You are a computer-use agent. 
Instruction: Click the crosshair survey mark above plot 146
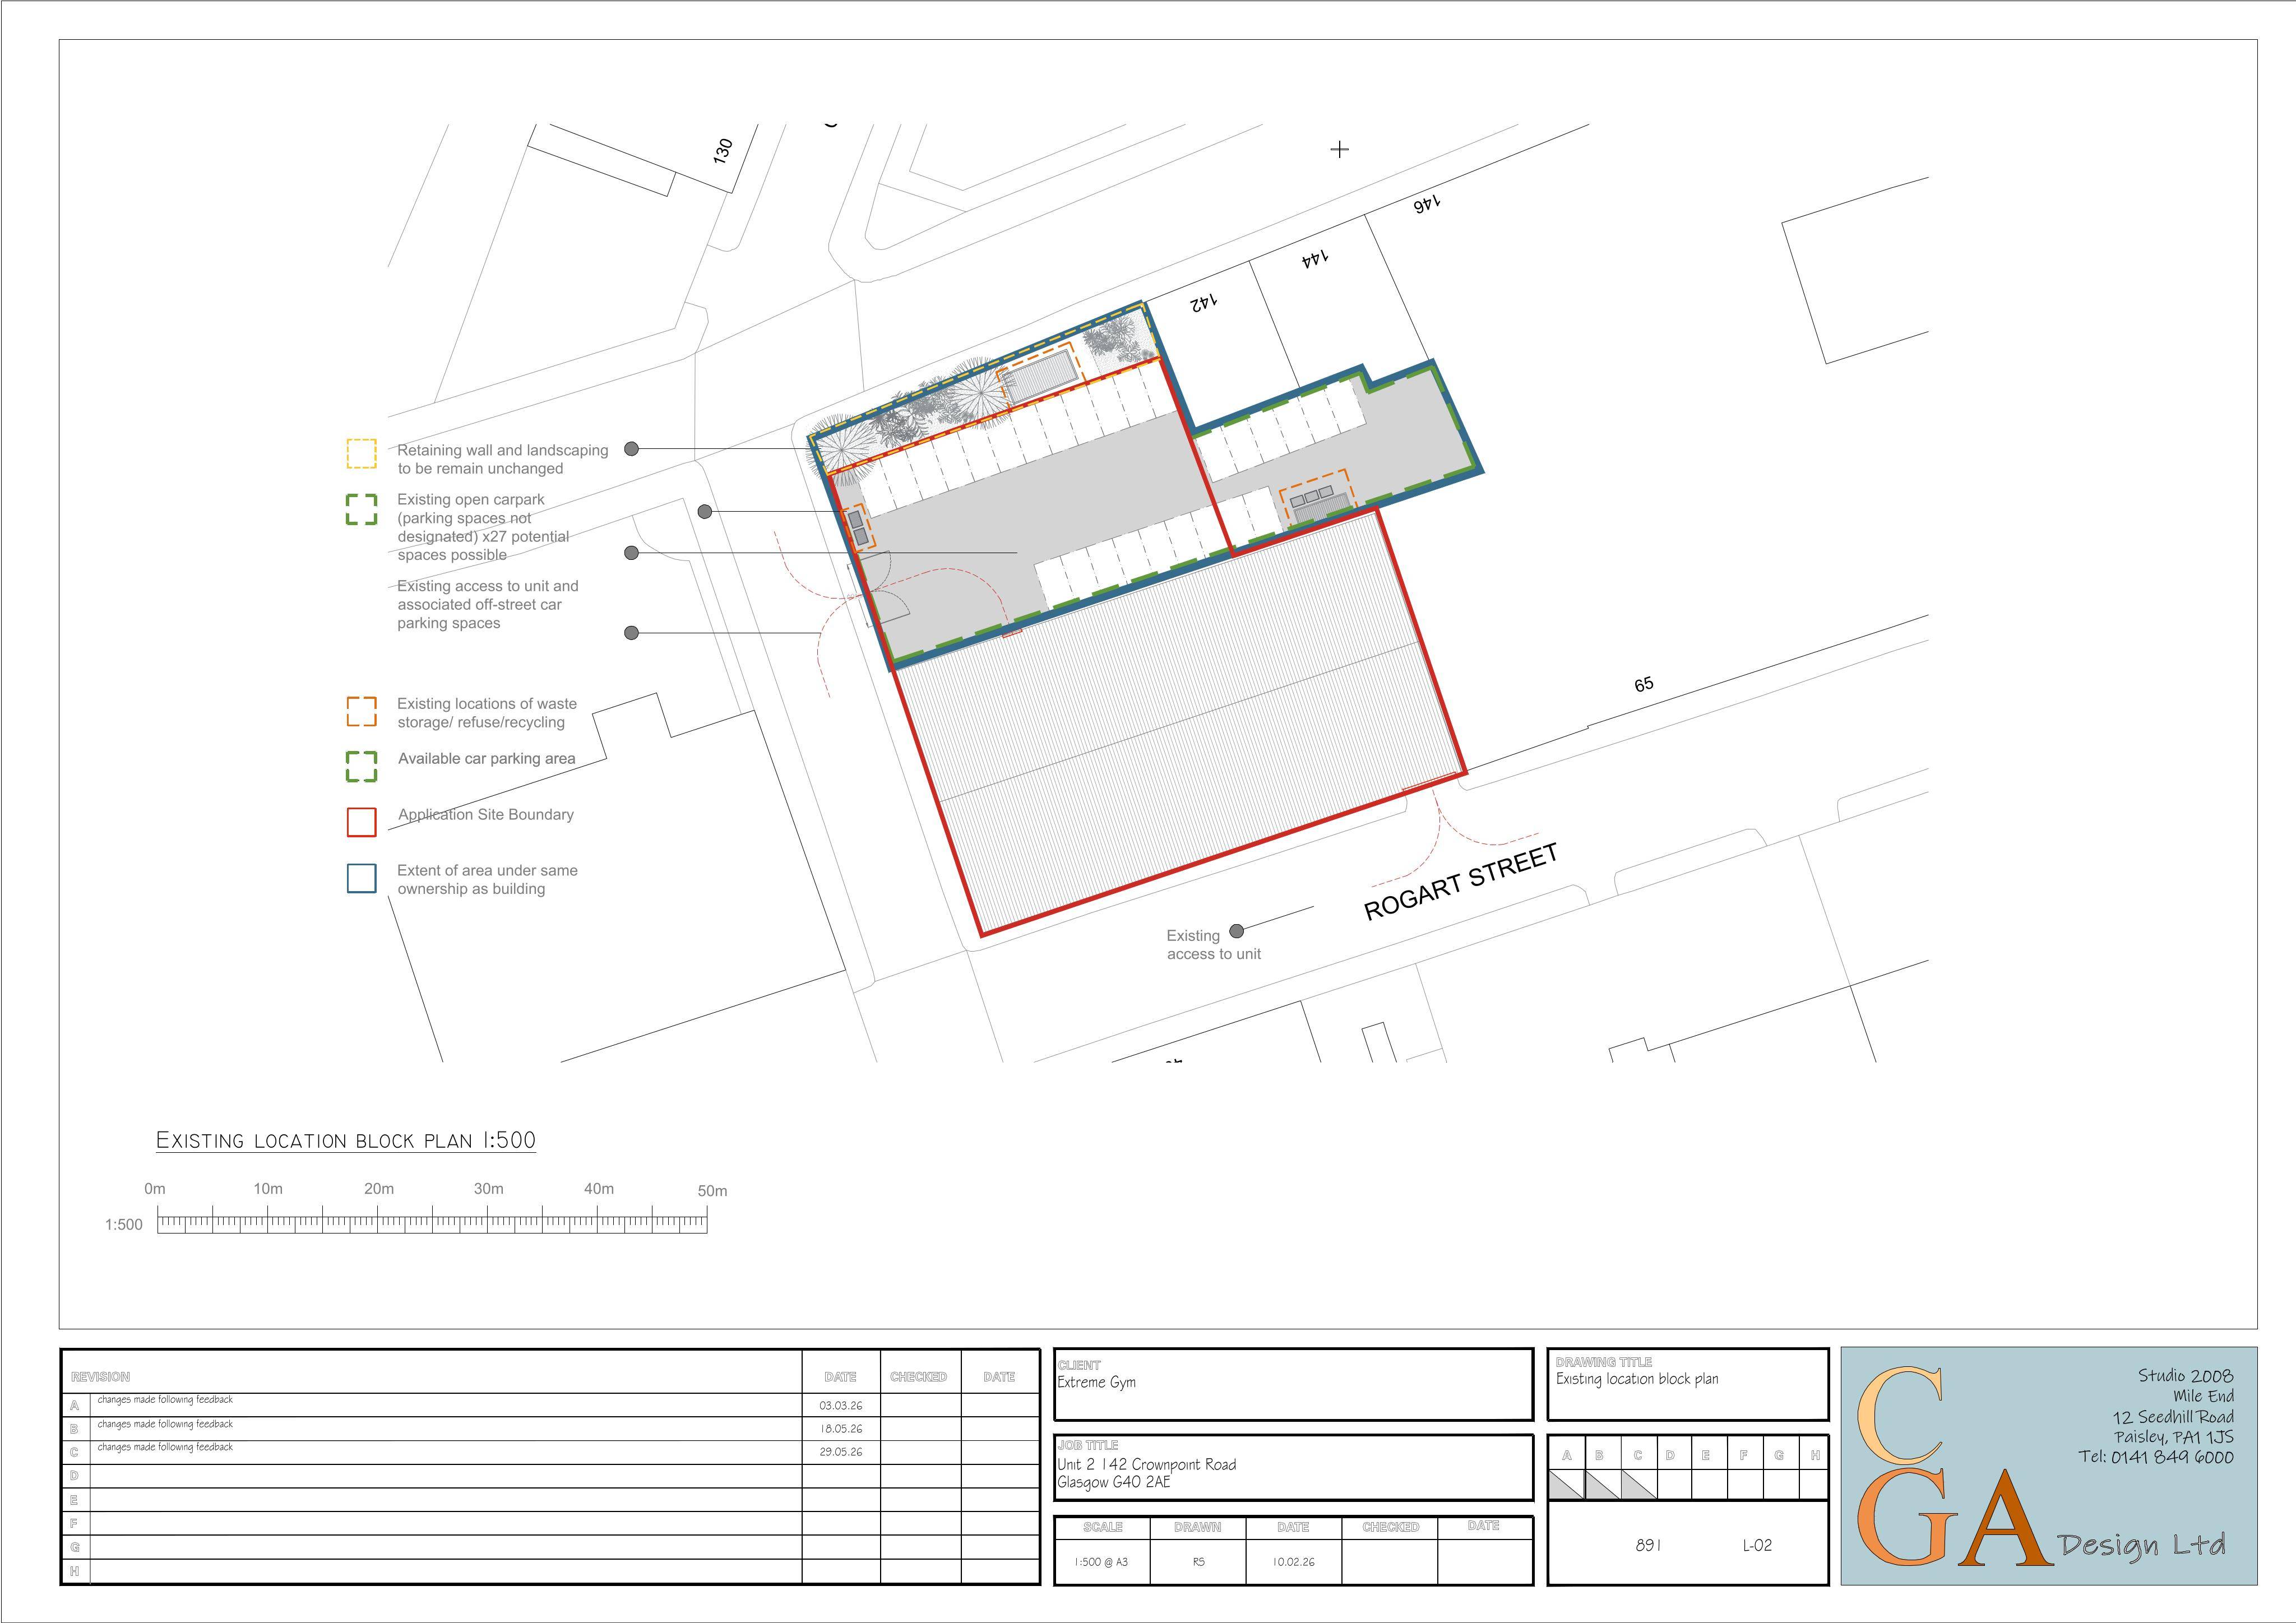pyautogui.click(x=1340, y=149)
